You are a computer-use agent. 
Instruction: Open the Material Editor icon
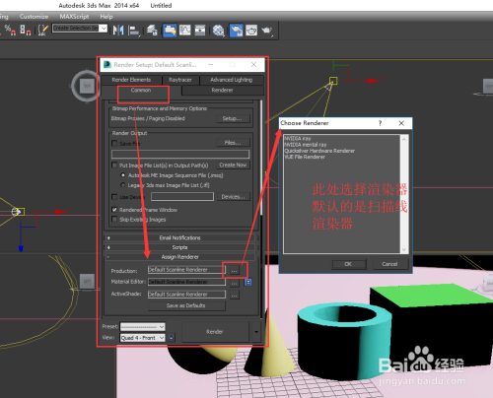point(218,31)
